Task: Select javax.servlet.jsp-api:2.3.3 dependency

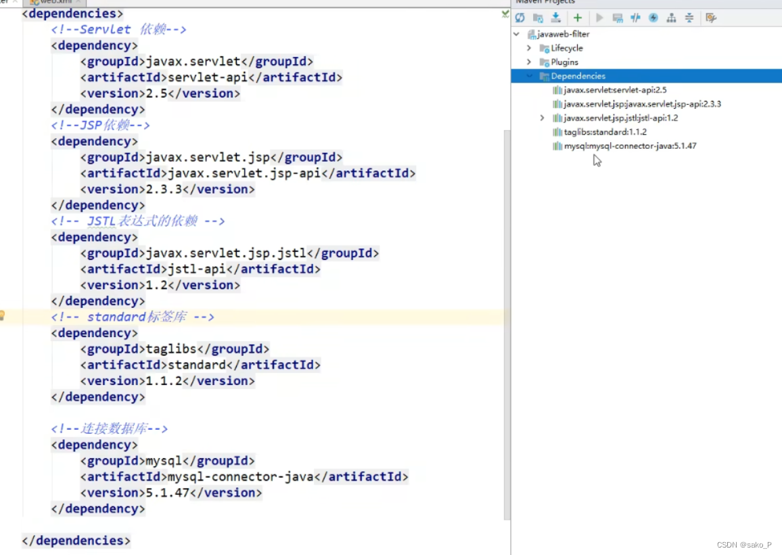Action: (637, 104)
